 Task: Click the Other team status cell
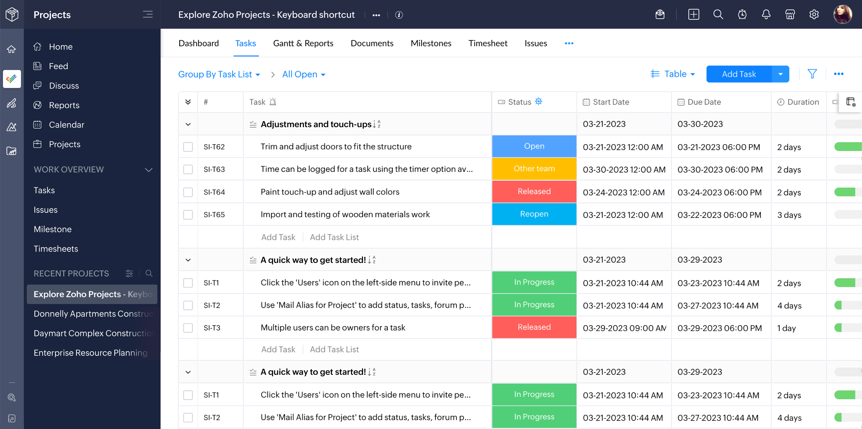tap(534, 169)
